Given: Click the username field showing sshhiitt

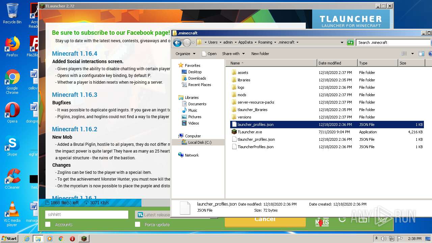Looking at the screenshot, I should tap(87, 215).
